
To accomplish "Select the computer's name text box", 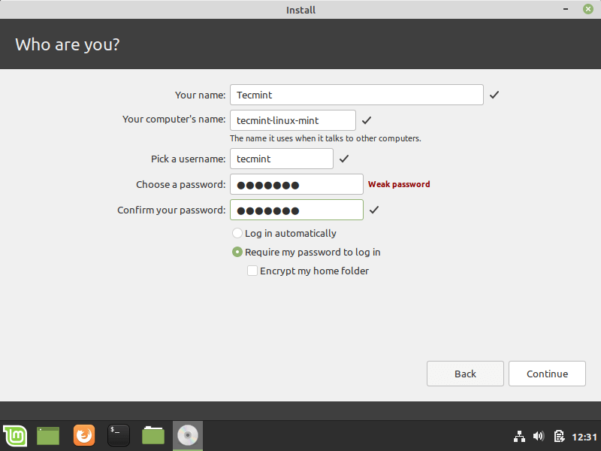I will (293, 120).
